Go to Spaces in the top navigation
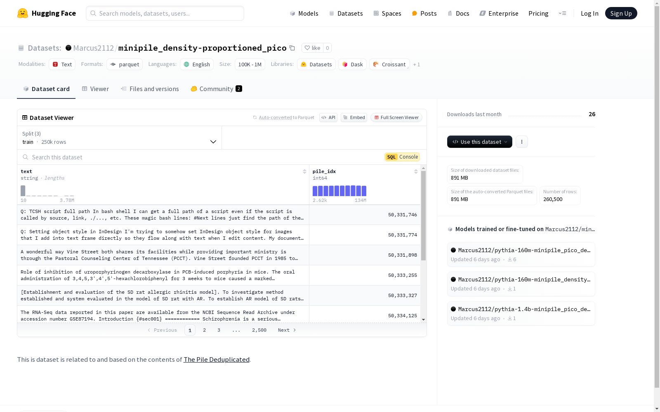The height and width of the screenshot is (412, 660). [387, 13]
